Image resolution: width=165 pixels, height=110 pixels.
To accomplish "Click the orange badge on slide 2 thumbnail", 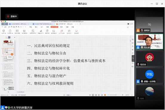I will 12,54.
